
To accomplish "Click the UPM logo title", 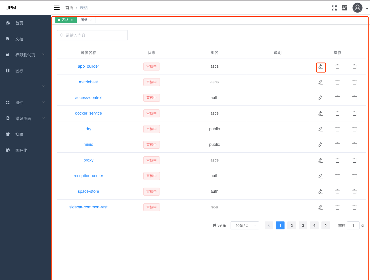I will click(11, 8).
